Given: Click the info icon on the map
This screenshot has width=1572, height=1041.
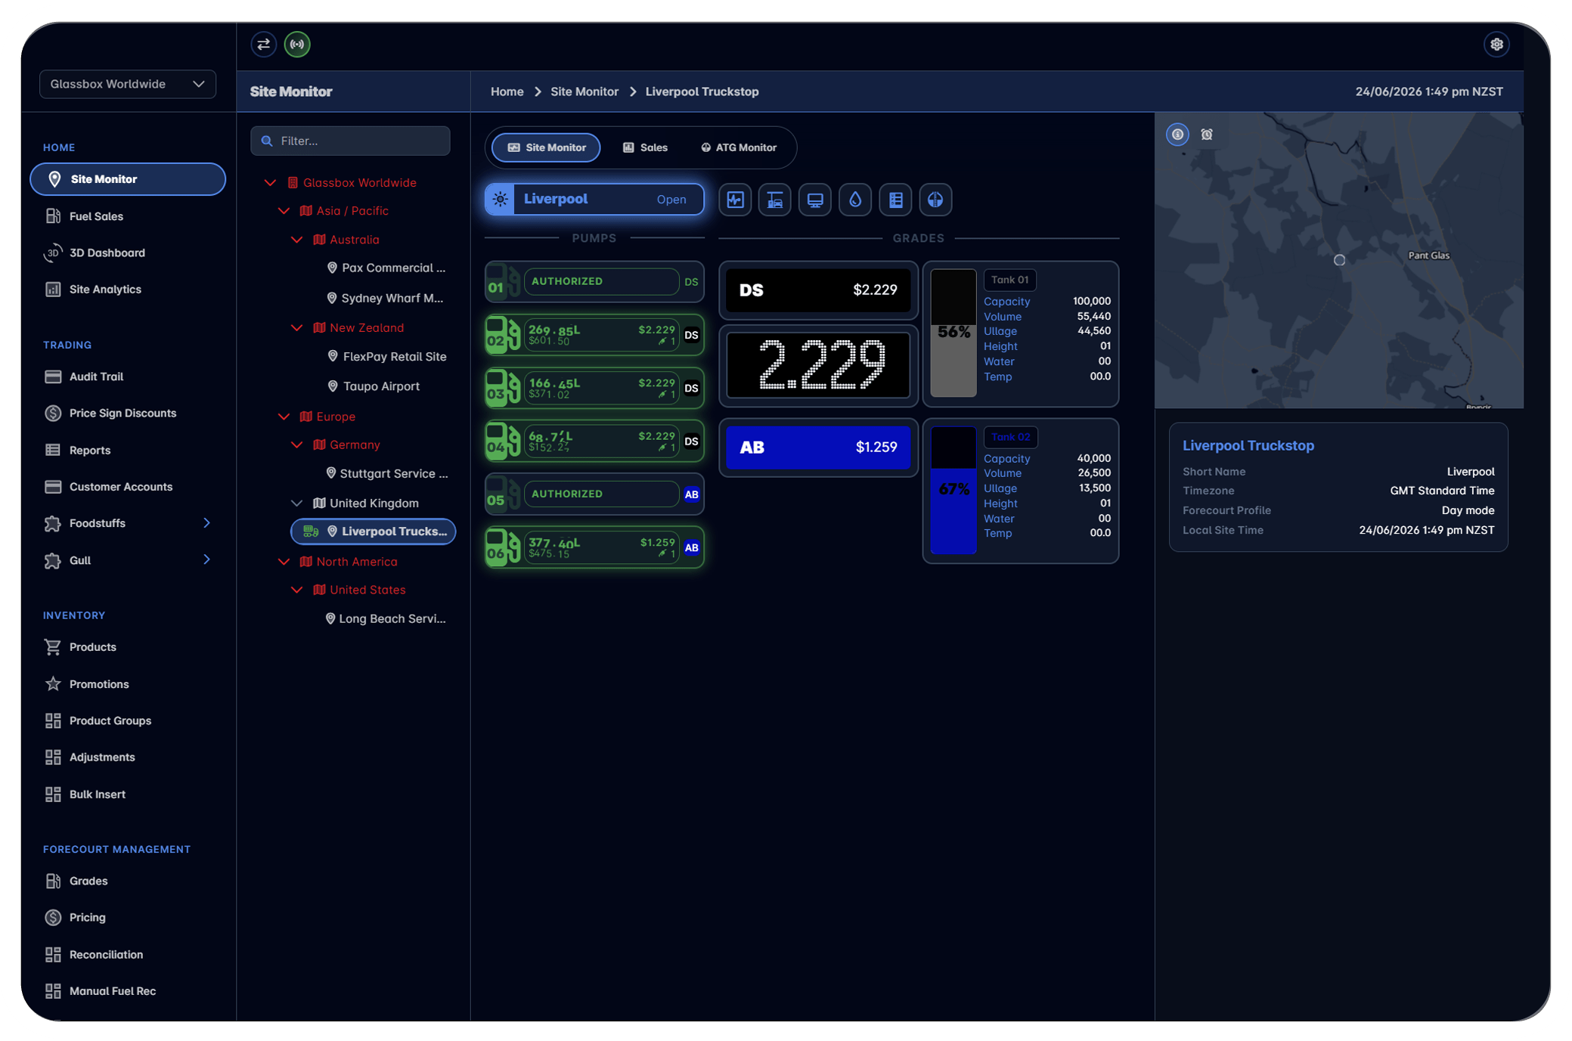Looking at the screenshot, I should click(x=1177, y=135).
